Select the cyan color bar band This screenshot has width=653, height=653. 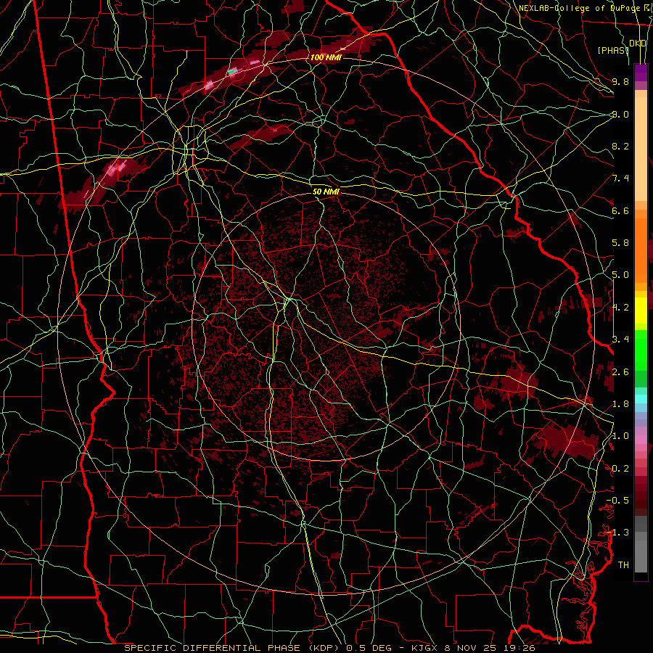click(641, 399)
